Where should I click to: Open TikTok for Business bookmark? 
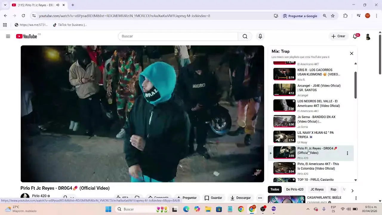[70, 25]
